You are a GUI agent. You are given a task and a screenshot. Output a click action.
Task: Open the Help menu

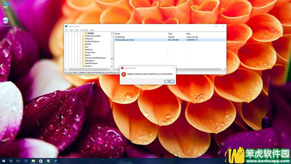92,30
